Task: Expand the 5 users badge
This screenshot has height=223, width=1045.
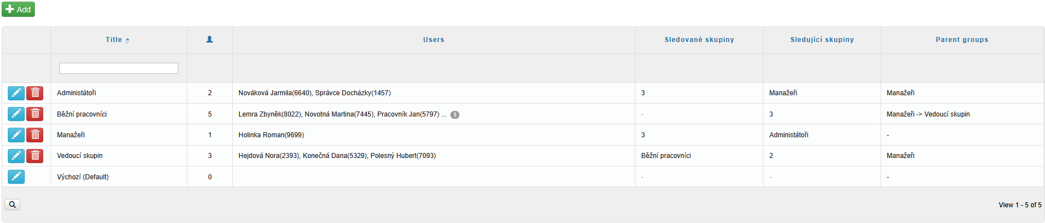Action: (455, 115)
